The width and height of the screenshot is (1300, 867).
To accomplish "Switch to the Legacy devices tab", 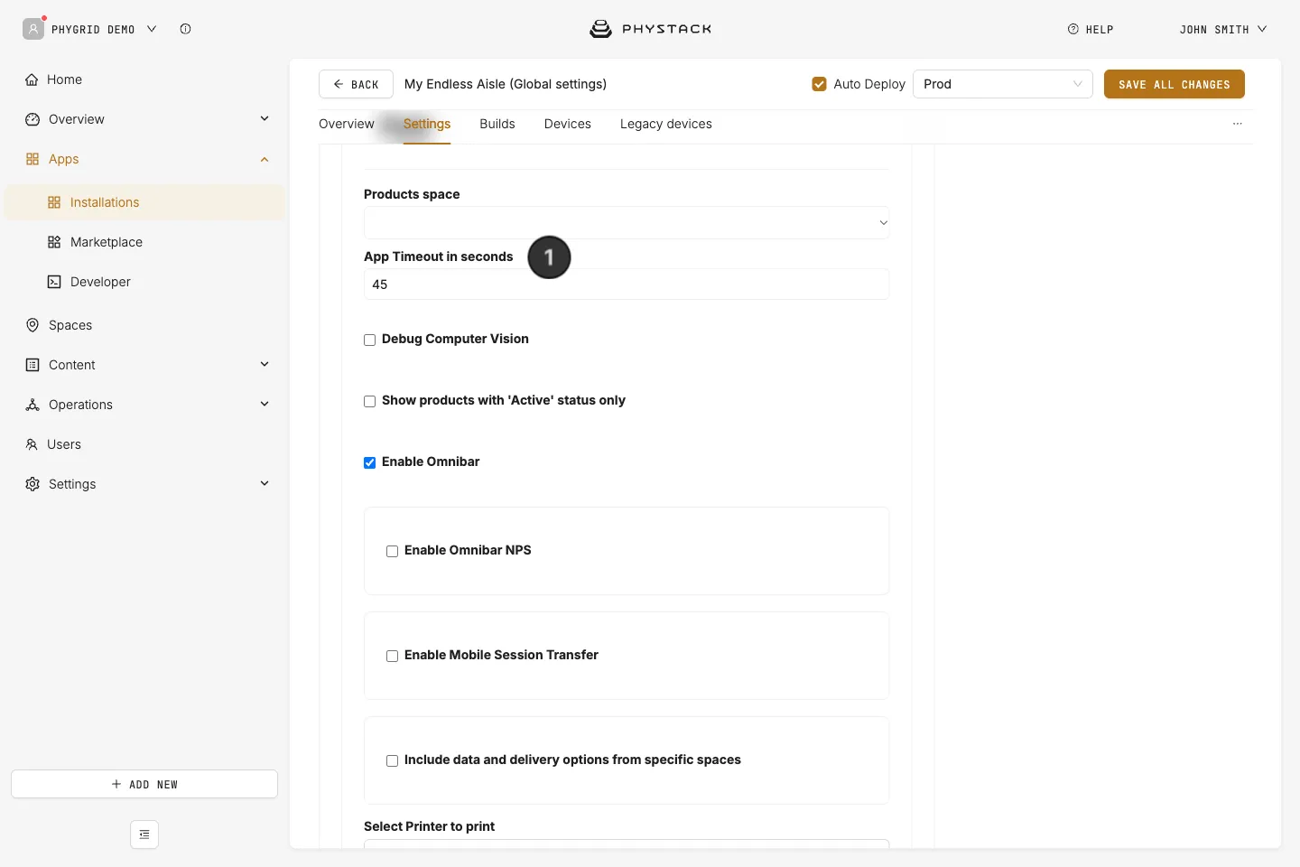I will point(666,124).
